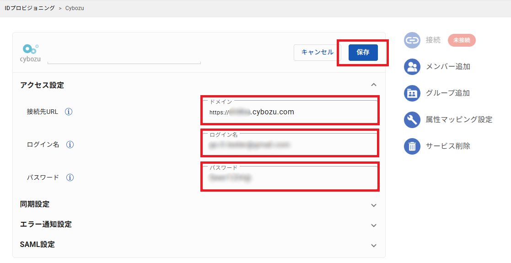Click the キャンセル button
Viewport: 511px width, 263px height.
point(317,53)
